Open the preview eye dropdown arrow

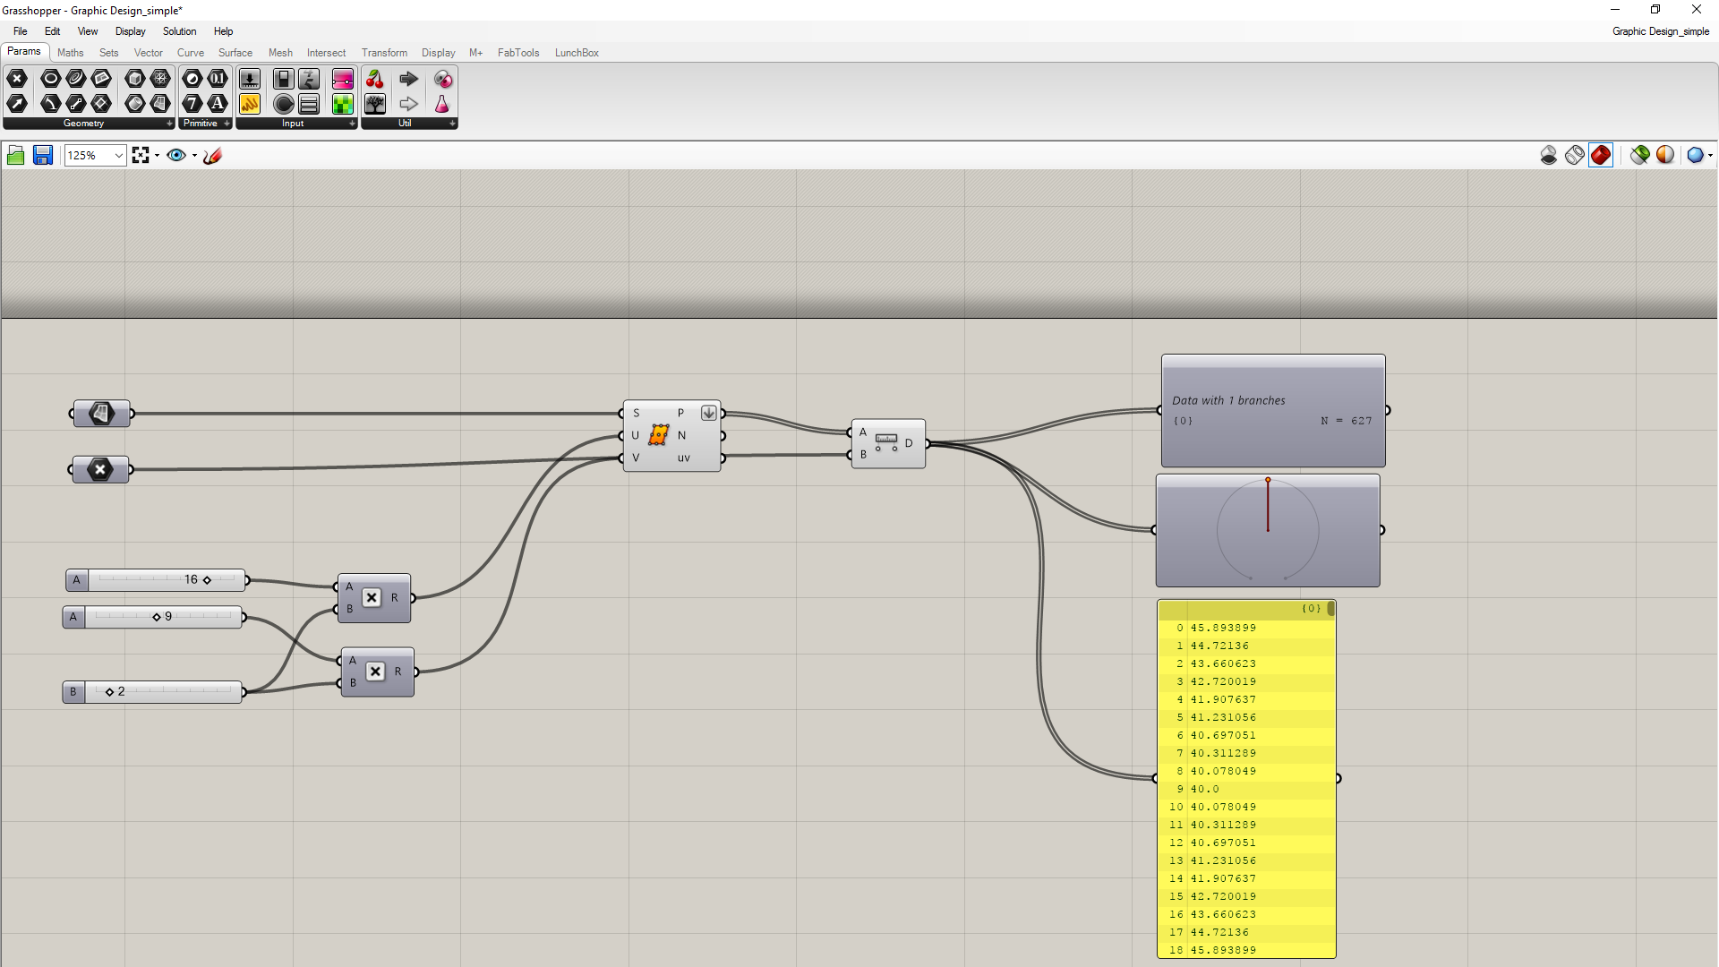(194, 156)
